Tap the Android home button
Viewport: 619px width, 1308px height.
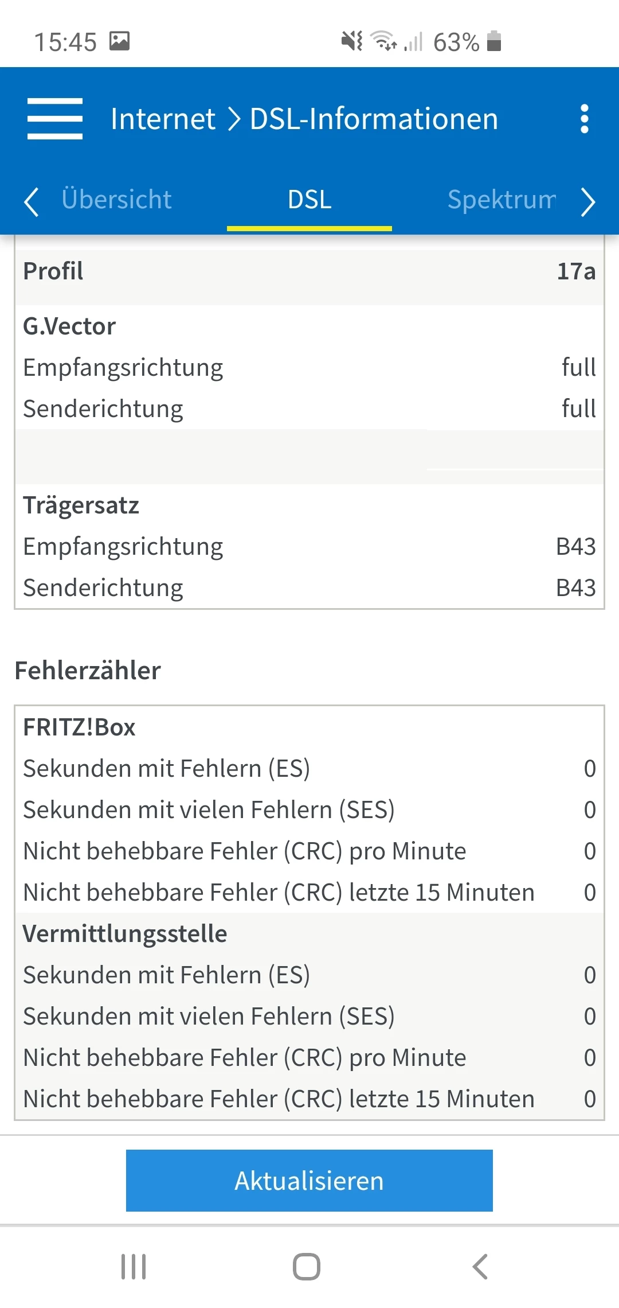[307, 1266]
